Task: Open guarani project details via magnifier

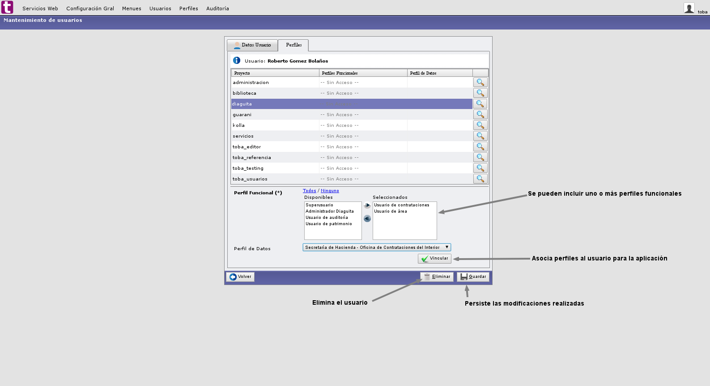Action: click(480, 114)
